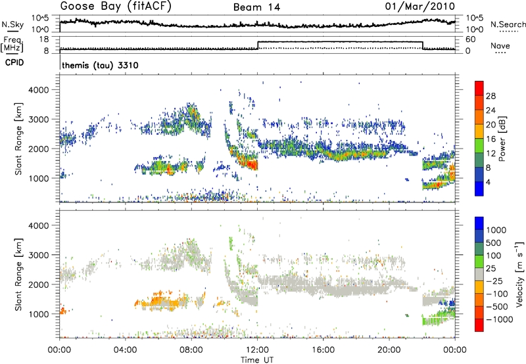Click the "Power [dB]" color bar title
526x364 pixels.
[502, 139]
